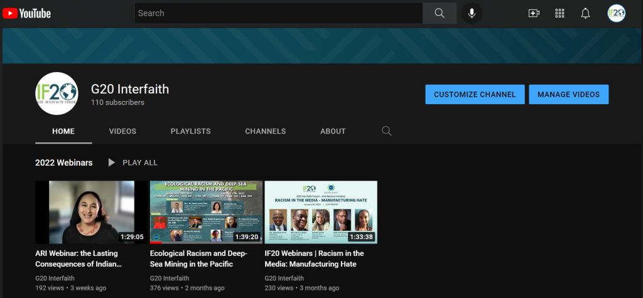This screenshot has width=643, height=298.
Task: Open Ecological Racism and Deep-Sea Mining thumbnail
Action: click(206, 212)
